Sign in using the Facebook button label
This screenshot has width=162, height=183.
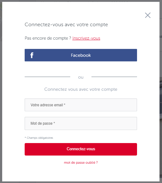81,55
